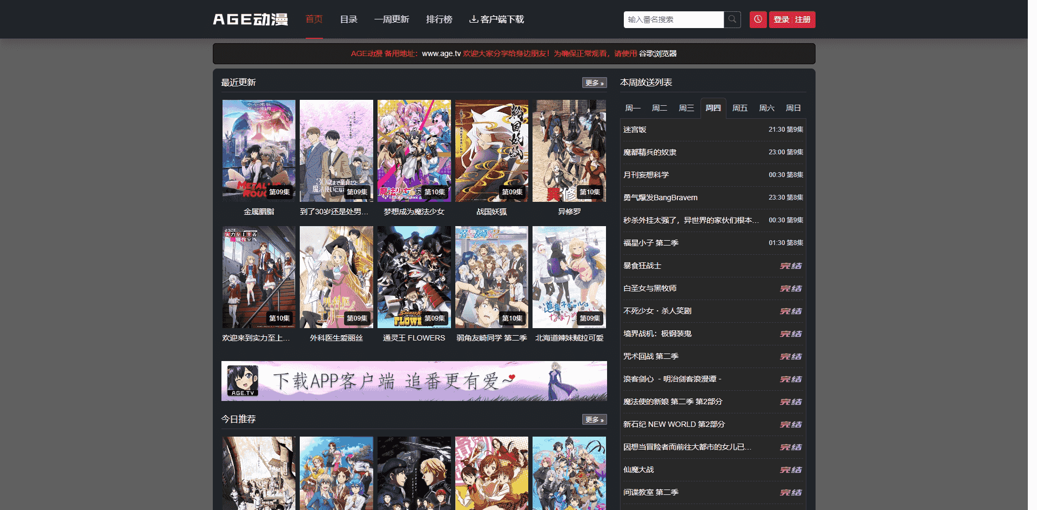Open 咒术回战 第二季 schedule entry
This screenshot has width=1037, height=510.
pyautogui.click(x=651, y=356)
